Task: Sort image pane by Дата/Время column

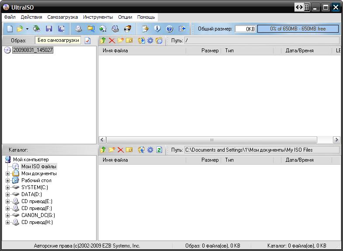Action: (x=306, y=51)
